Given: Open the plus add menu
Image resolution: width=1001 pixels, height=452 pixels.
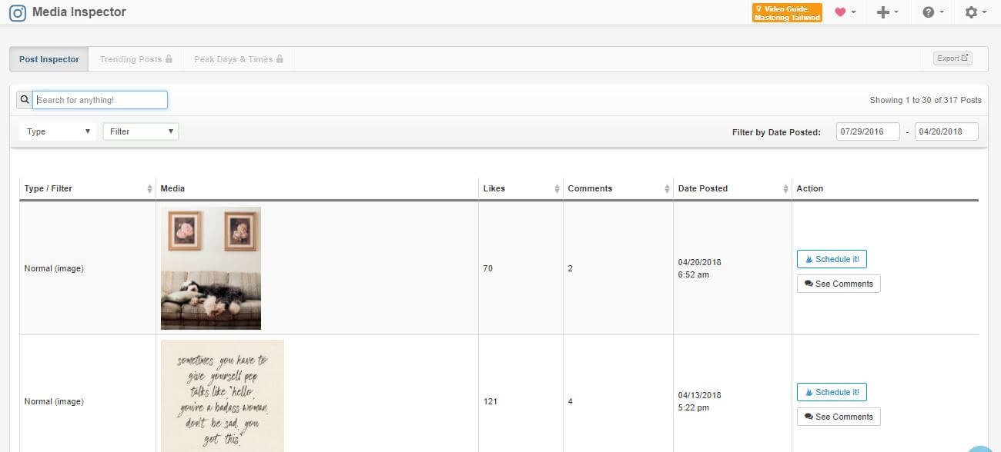Looking at the screenshot, I should tap(887, 13).
